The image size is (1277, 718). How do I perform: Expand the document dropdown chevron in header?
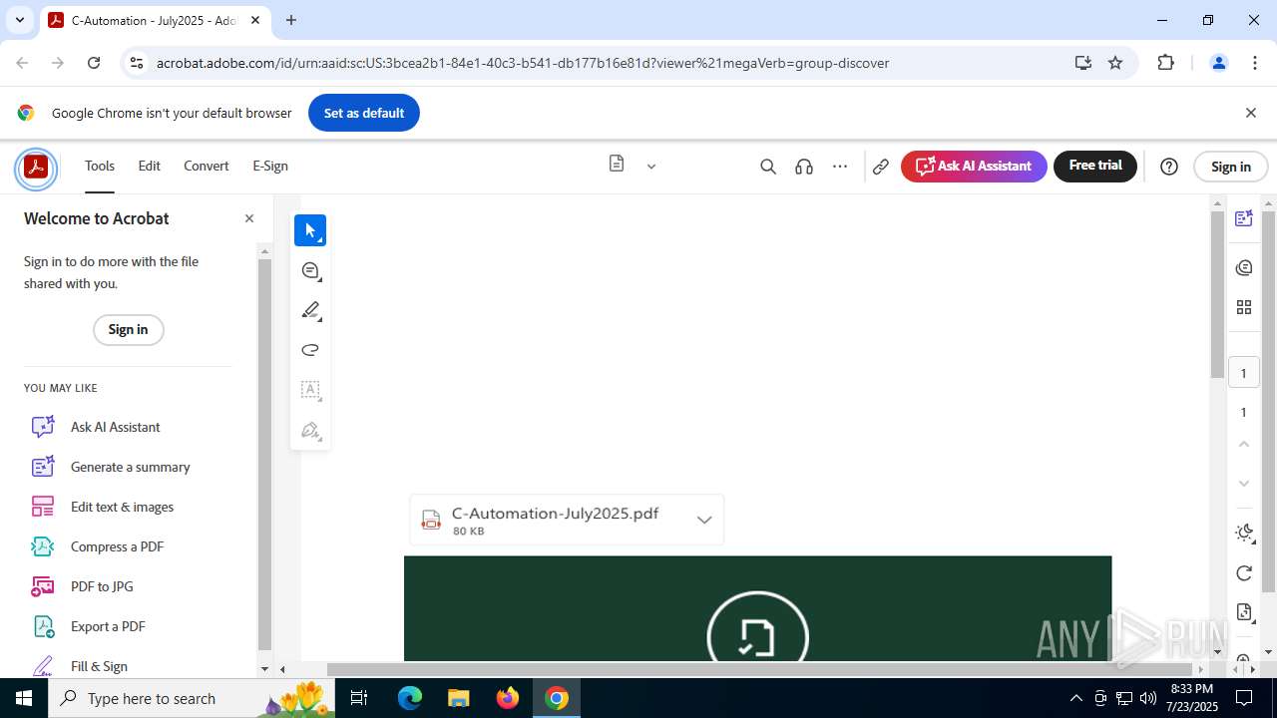pyautogui.click(x=651, y=167)
